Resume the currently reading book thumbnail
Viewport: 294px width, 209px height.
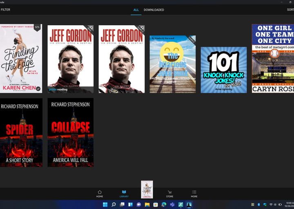[147, 189]
